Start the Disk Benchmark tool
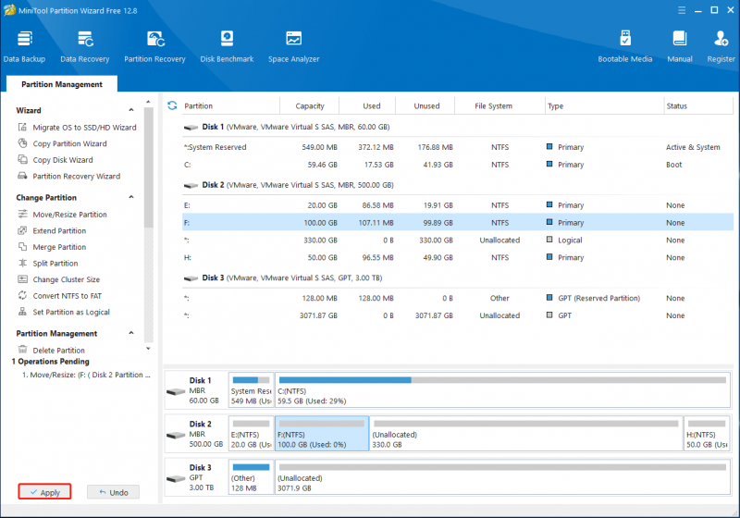The image size is (740, 518). click(x=227, y=46)
